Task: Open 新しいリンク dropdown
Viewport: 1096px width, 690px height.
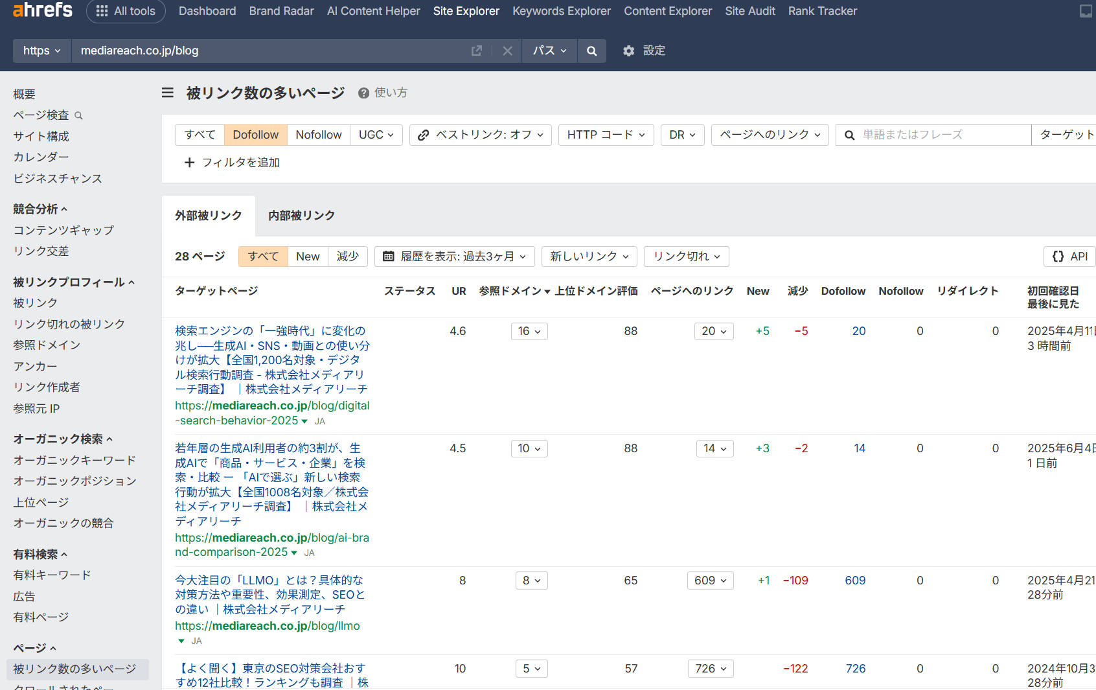Action: coord(589,257)
